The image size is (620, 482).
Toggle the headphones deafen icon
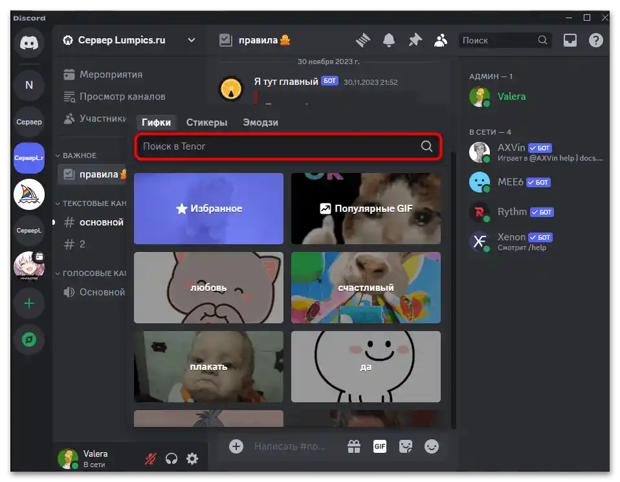[x=172, y=459]
